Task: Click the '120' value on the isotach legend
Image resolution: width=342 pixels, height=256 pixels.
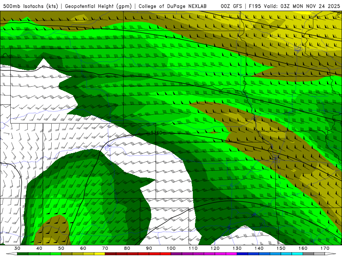Action: click(215, 248)
